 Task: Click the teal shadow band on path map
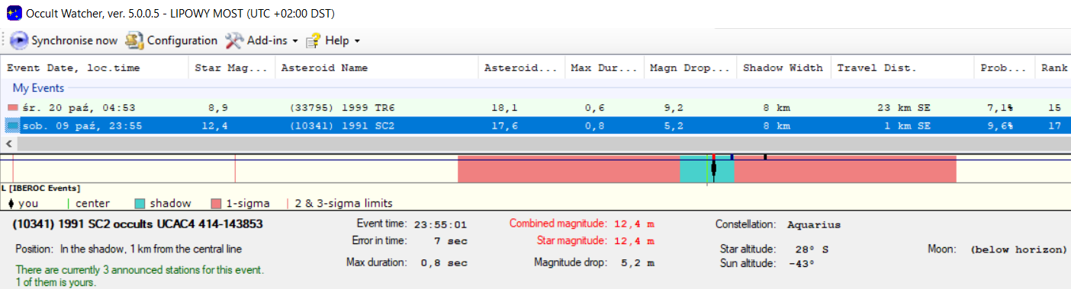coord(707,169)
